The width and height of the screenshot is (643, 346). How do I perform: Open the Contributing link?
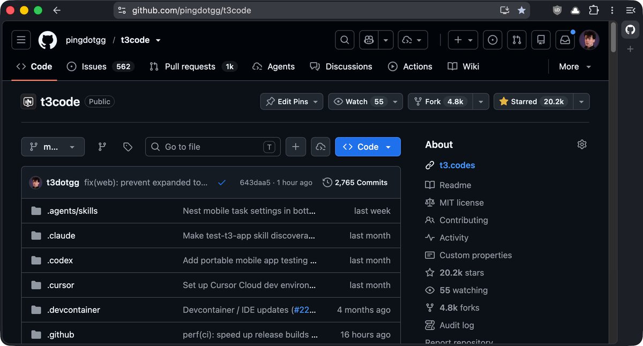click(463, 220)
